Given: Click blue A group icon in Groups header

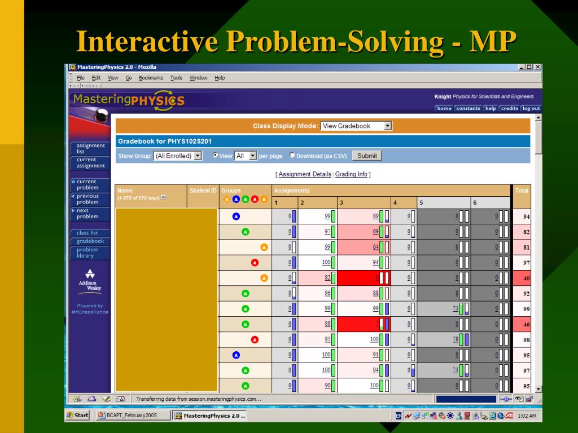Looking at the screenshot, I should click(x=236, y=199).
